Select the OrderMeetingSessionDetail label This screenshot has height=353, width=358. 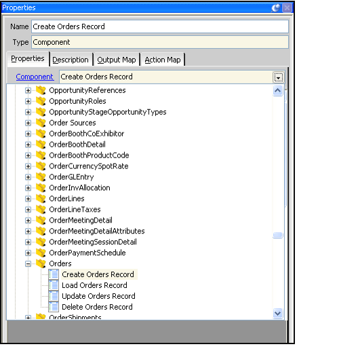point(93,242)
